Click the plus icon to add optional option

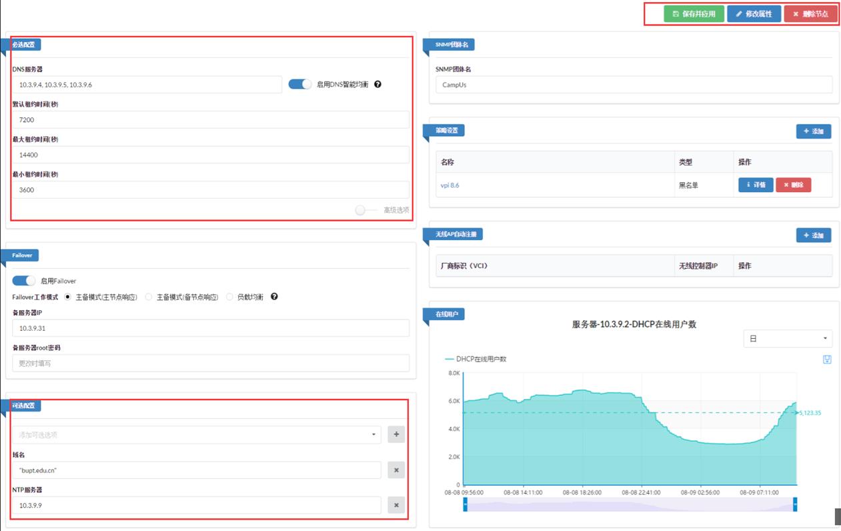coord(396,435)
